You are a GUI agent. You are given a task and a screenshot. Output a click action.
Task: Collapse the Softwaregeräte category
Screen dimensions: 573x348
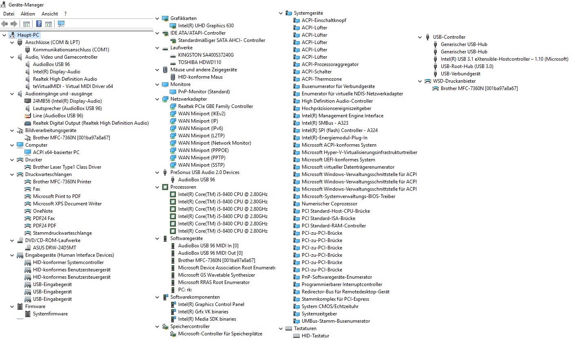coord(157,238)
